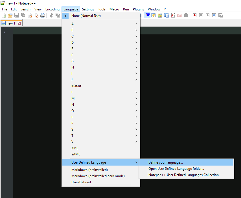Expand the B languages submenu
241x198 pixels.
click(101, 30)
